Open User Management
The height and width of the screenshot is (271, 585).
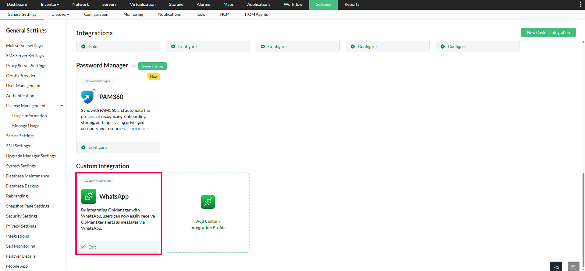pyautogui.click(x=23, y=86)
